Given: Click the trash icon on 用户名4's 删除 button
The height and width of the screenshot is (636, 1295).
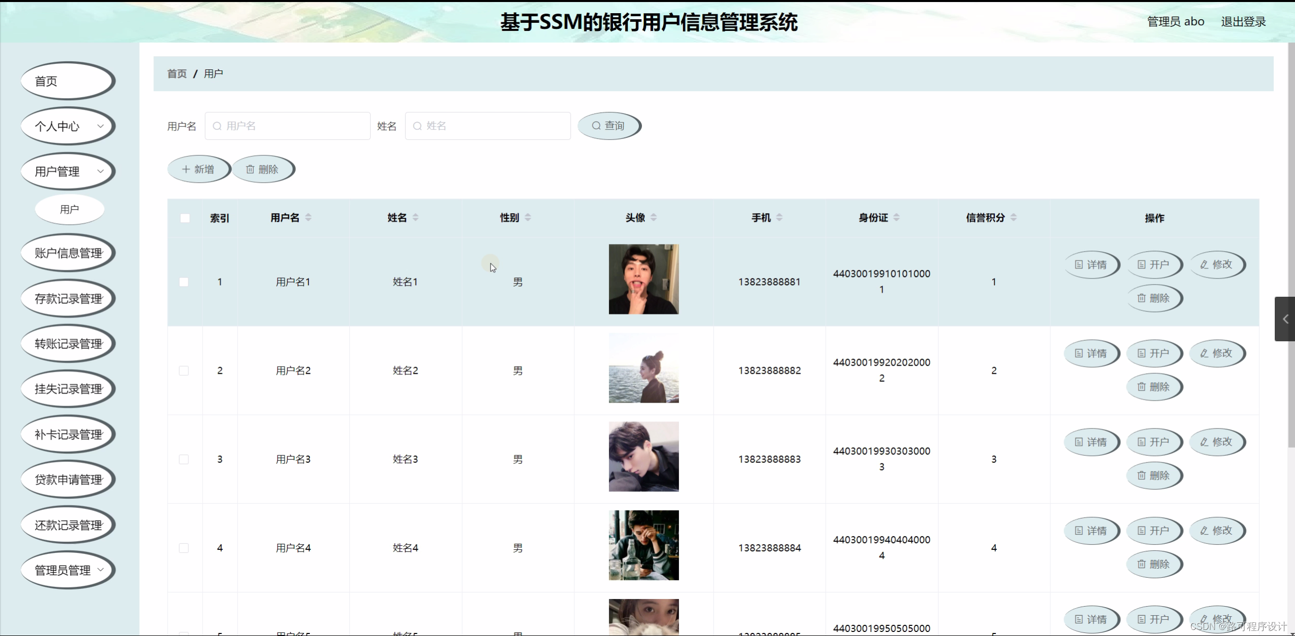Looking at the screenshot, I should [1141, 564].
